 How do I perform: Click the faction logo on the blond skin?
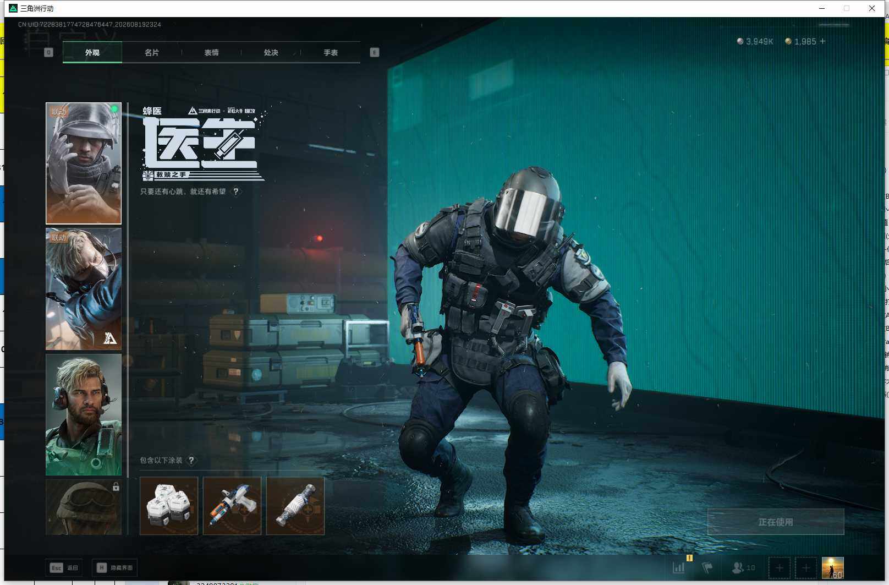click(110, 338)
